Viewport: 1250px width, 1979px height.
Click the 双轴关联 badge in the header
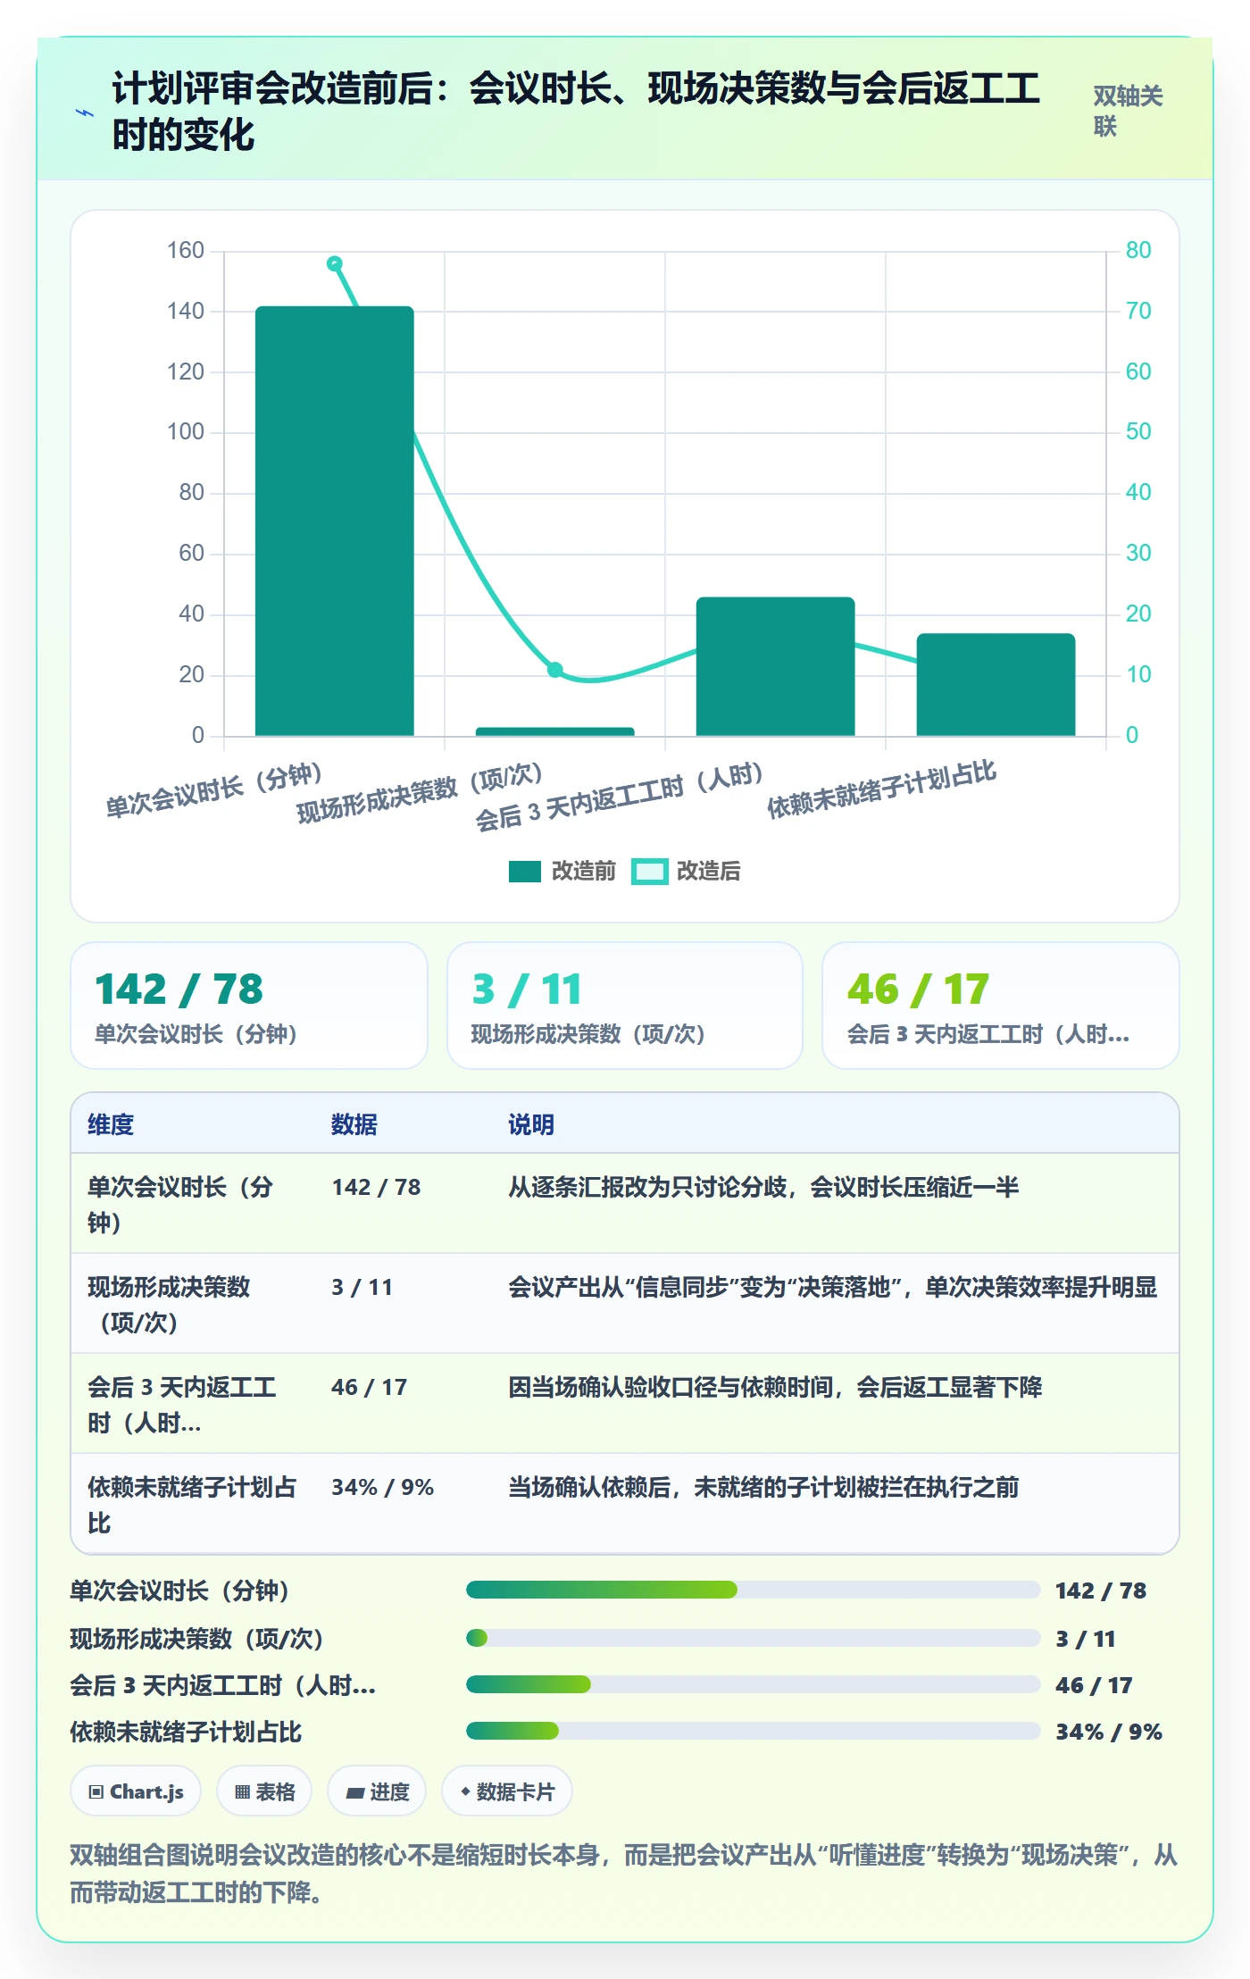coord(1129,112)
